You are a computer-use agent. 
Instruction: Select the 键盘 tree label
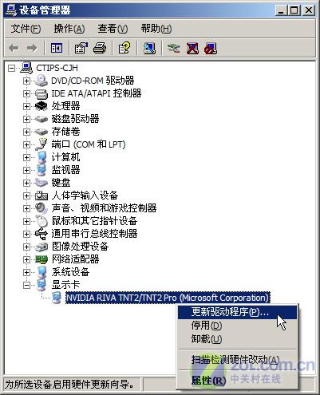coord(61,183)
